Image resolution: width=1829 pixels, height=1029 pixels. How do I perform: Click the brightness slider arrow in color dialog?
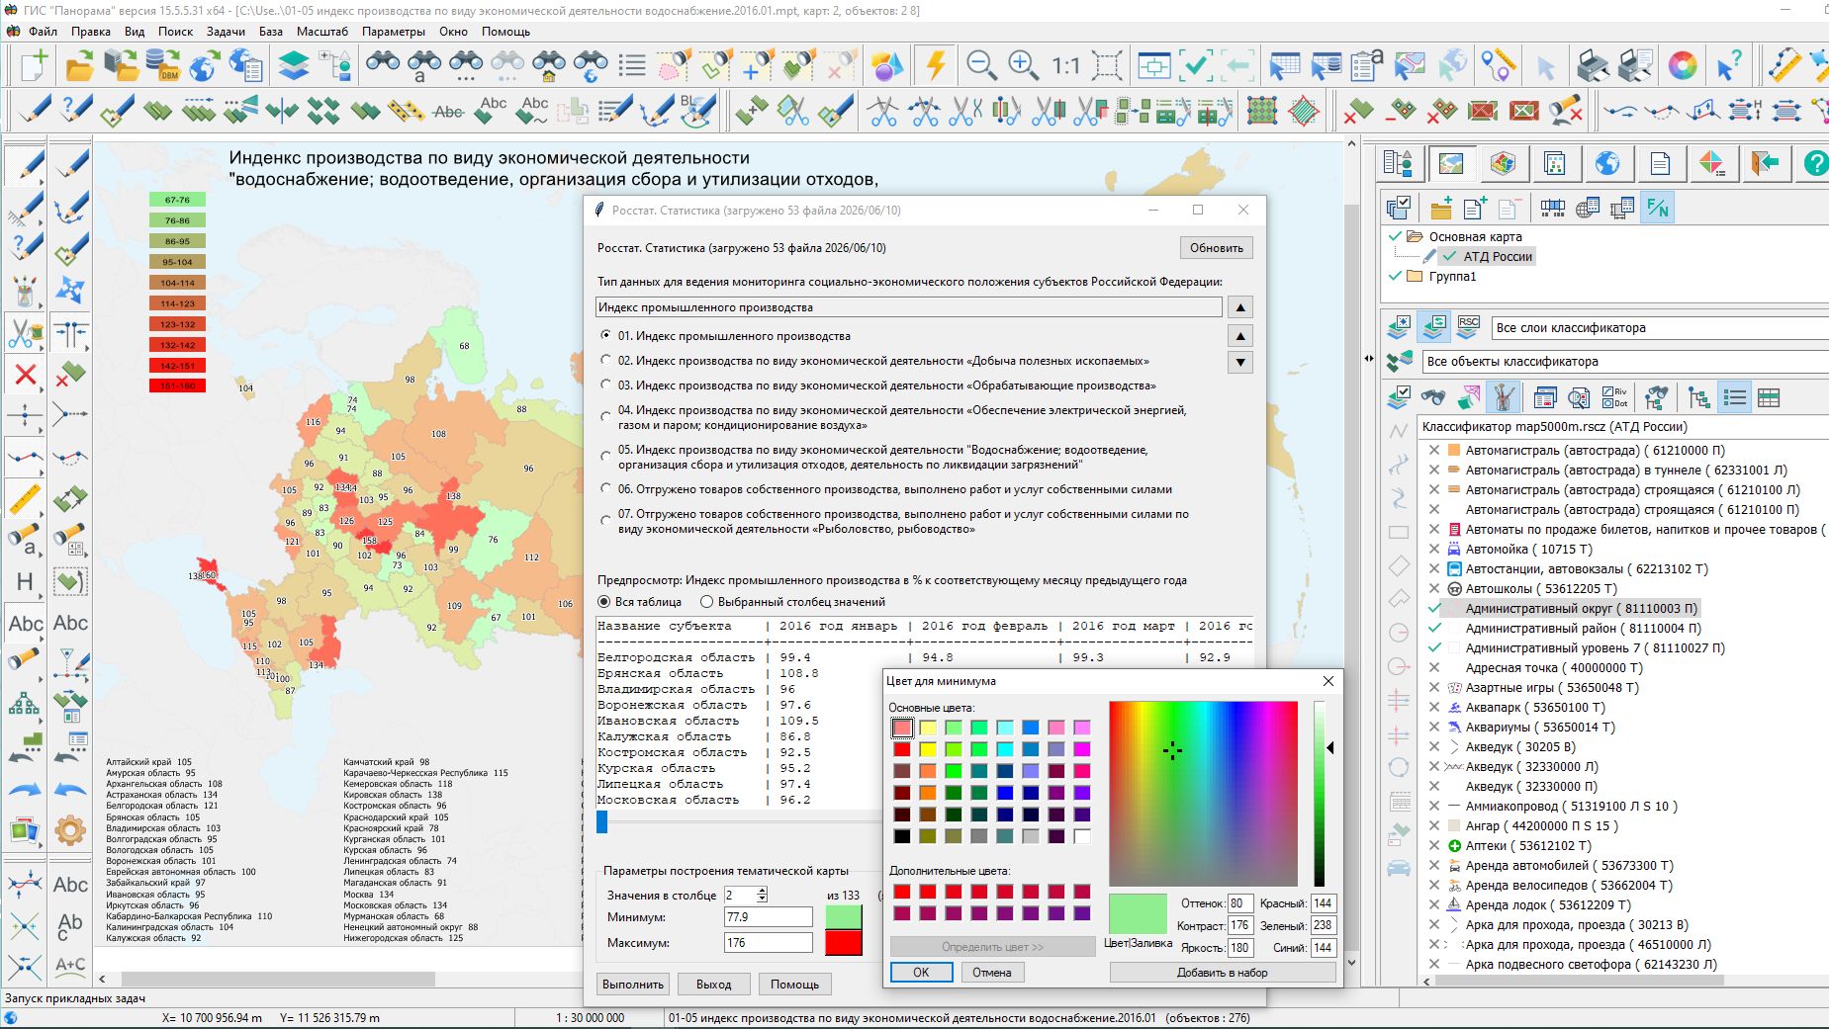pos(1330,748)
